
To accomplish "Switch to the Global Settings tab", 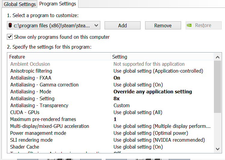I will point(20,4).
